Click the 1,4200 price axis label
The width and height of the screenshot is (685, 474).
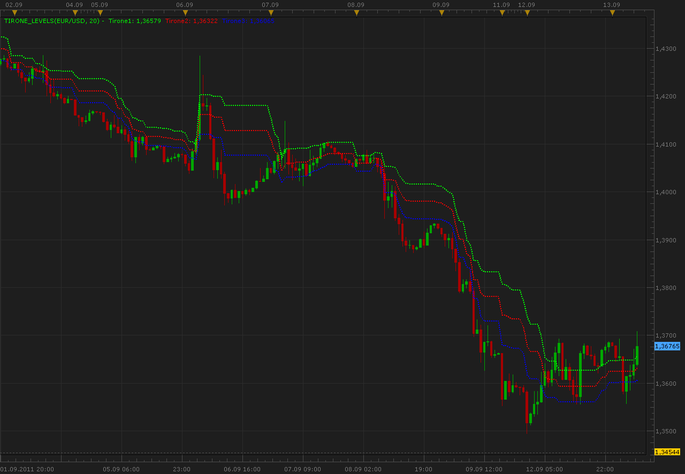(666, 96)
